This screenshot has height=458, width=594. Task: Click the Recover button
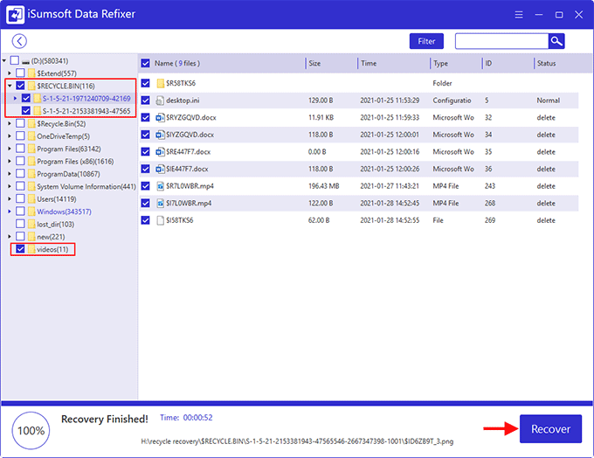point(550,429)
